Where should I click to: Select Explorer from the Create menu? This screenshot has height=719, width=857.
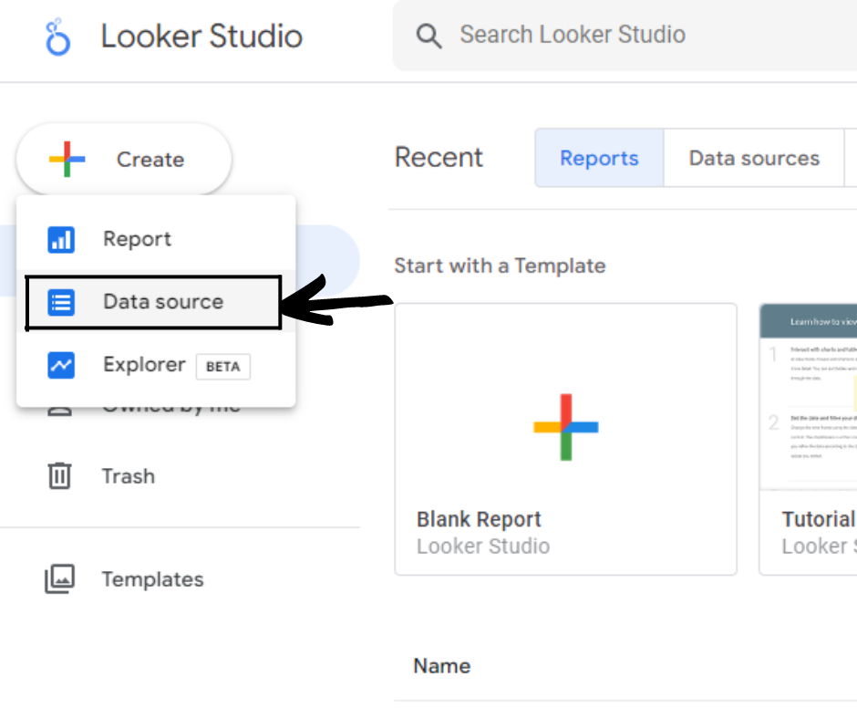(144, 365)
